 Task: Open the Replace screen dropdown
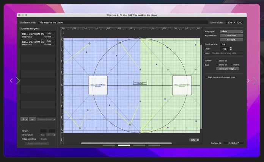(46, 119)
